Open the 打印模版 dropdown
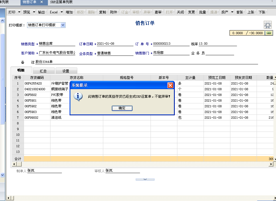Screen dimensions: 276x201 (63, 25)
